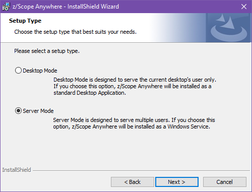Image resolution: width=252 pixels, height=192 pixels.
Task: Click the Server Mode label text
Action: [38, 111]
